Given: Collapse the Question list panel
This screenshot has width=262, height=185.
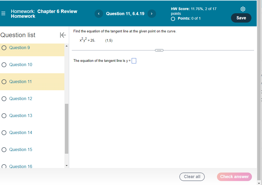Looking at the screenshot, I should (x=63, y=35).
